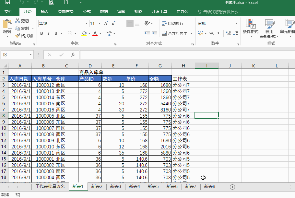Open sheet tab 新表2
Image resolution: width=295 pixels, height=198 pixels.
click(97, 187)
